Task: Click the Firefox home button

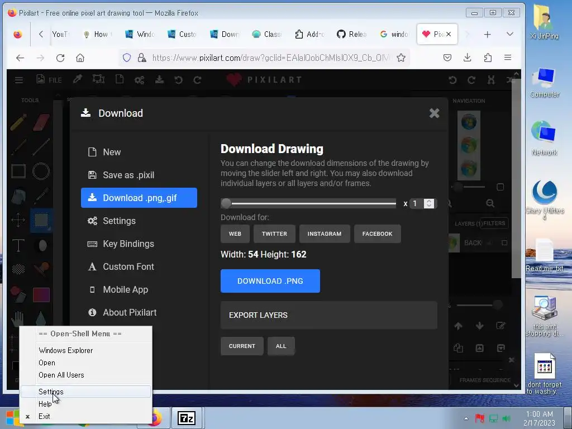Action: click(x=80, y=58)
